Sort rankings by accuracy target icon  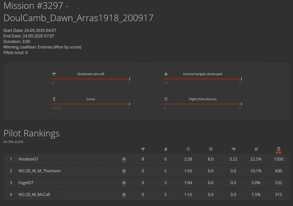[256, 149]
